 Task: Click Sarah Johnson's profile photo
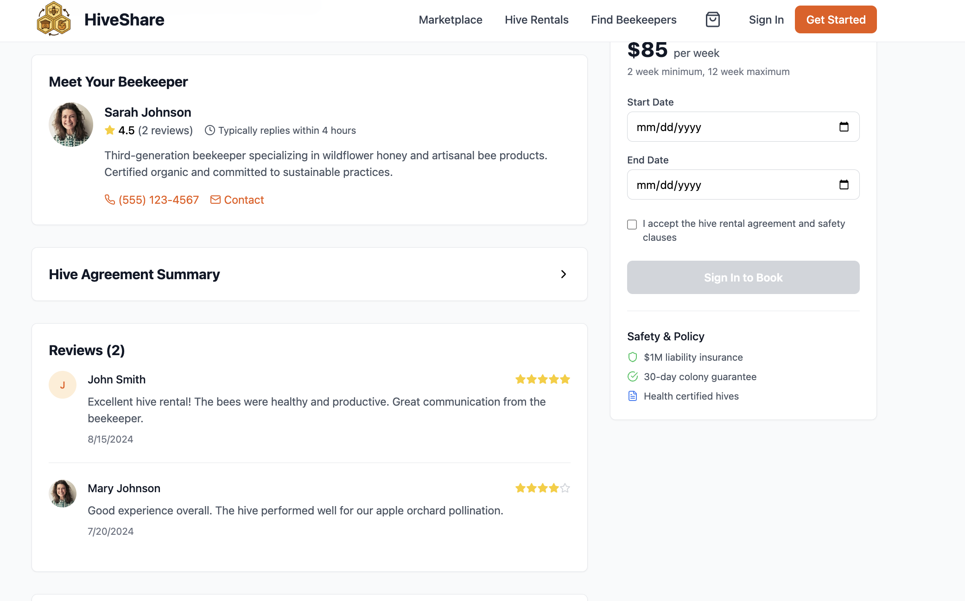point(71,125)
